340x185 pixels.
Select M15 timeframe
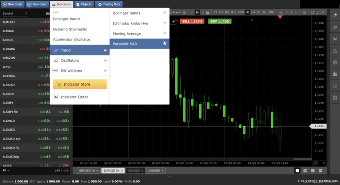point(234,12)
